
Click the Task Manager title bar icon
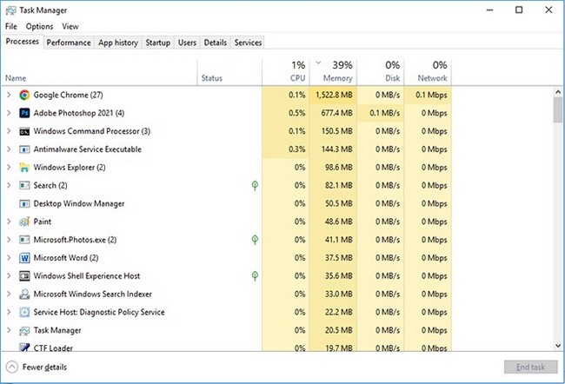click(x=10, y=10)
